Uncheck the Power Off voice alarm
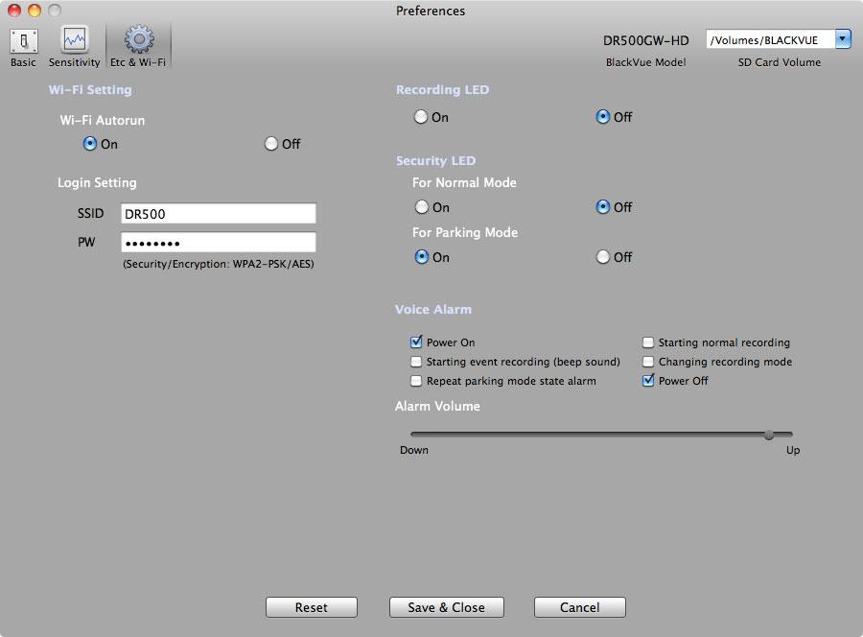Image resolution: width=863 pixels, height=637 pixels. [x=648, y=381]
